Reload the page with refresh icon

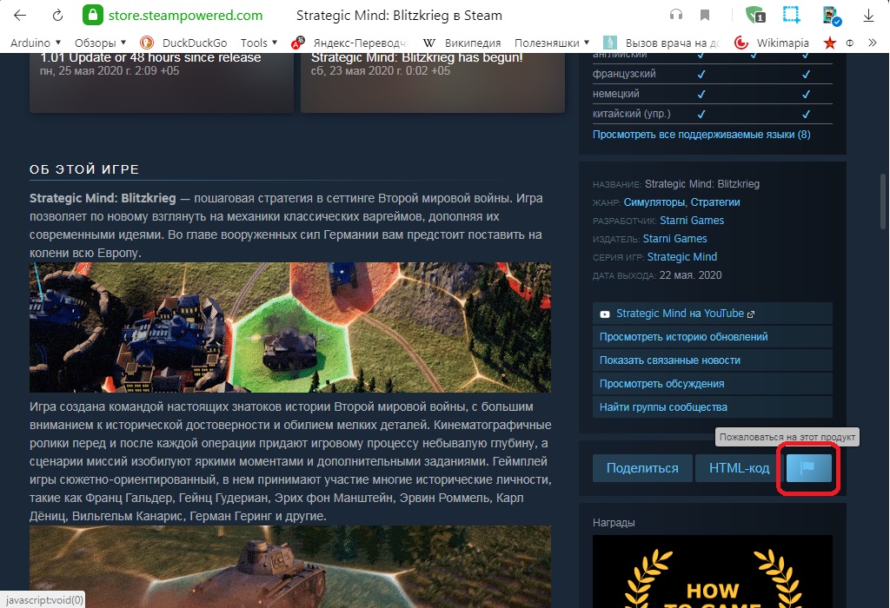pyautogui.click(x=57, y=16)
